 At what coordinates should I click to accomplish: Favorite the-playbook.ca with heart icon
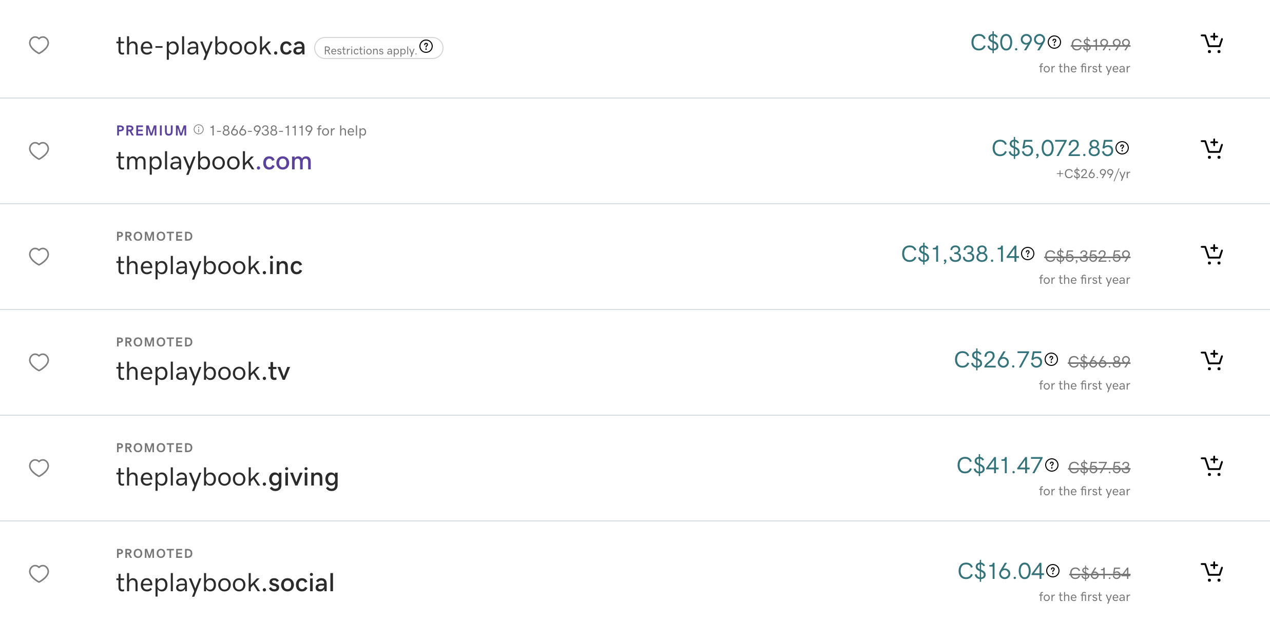[39, 45]
